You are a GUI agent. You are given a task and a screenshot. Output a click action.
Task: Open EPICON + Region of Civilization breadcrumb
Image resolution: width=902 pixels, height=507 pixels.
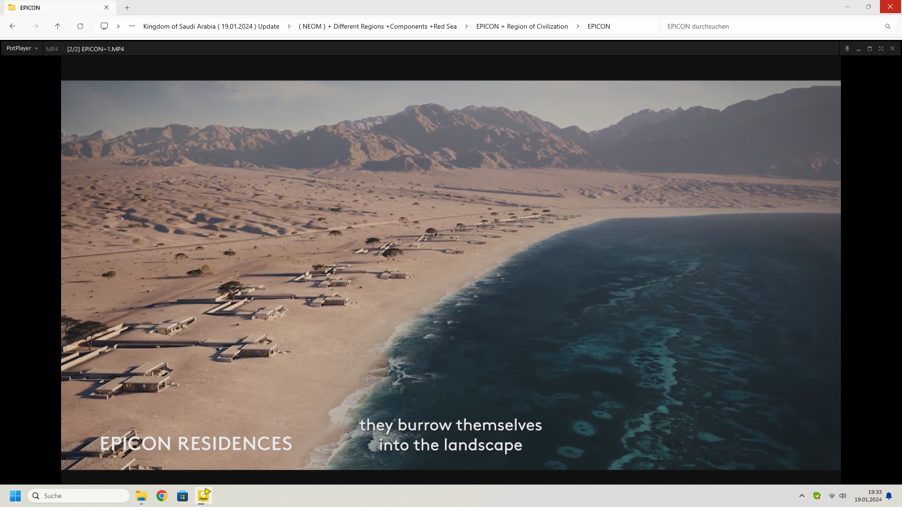click(x=522, y=26)
